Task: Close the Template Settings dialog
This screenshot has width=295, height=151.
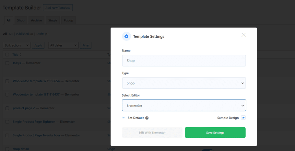Action: tap(243, 35)
